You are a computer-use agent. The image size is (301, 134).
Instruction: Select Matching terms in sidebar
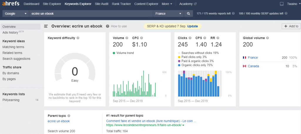click(x=13, y=47)
